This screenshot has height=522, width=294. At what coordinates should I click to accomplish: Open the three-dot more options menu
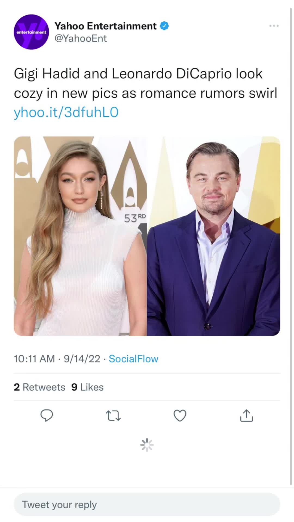(x=274, y=26)
